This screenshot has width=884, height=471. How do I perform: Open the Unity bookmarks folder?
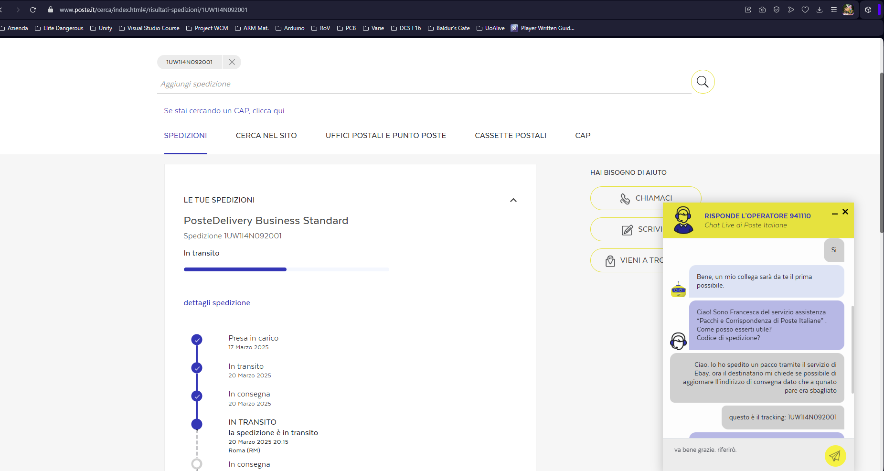[101, 28]
